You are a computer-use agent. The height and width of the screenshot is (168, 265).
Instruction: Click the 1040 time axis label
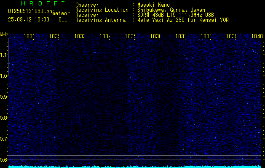[257, 36]
